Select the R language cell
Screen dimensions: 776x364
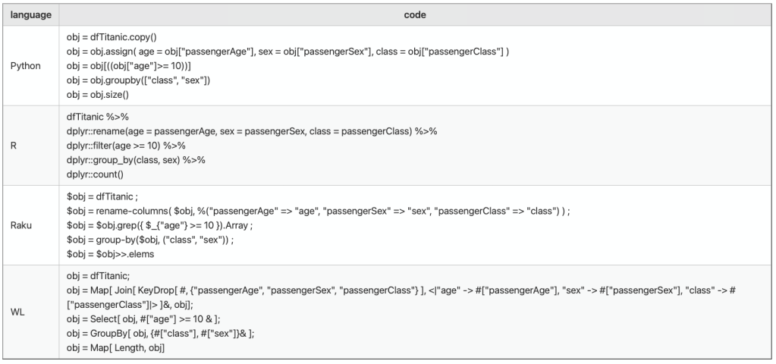(x=14, y=146)
